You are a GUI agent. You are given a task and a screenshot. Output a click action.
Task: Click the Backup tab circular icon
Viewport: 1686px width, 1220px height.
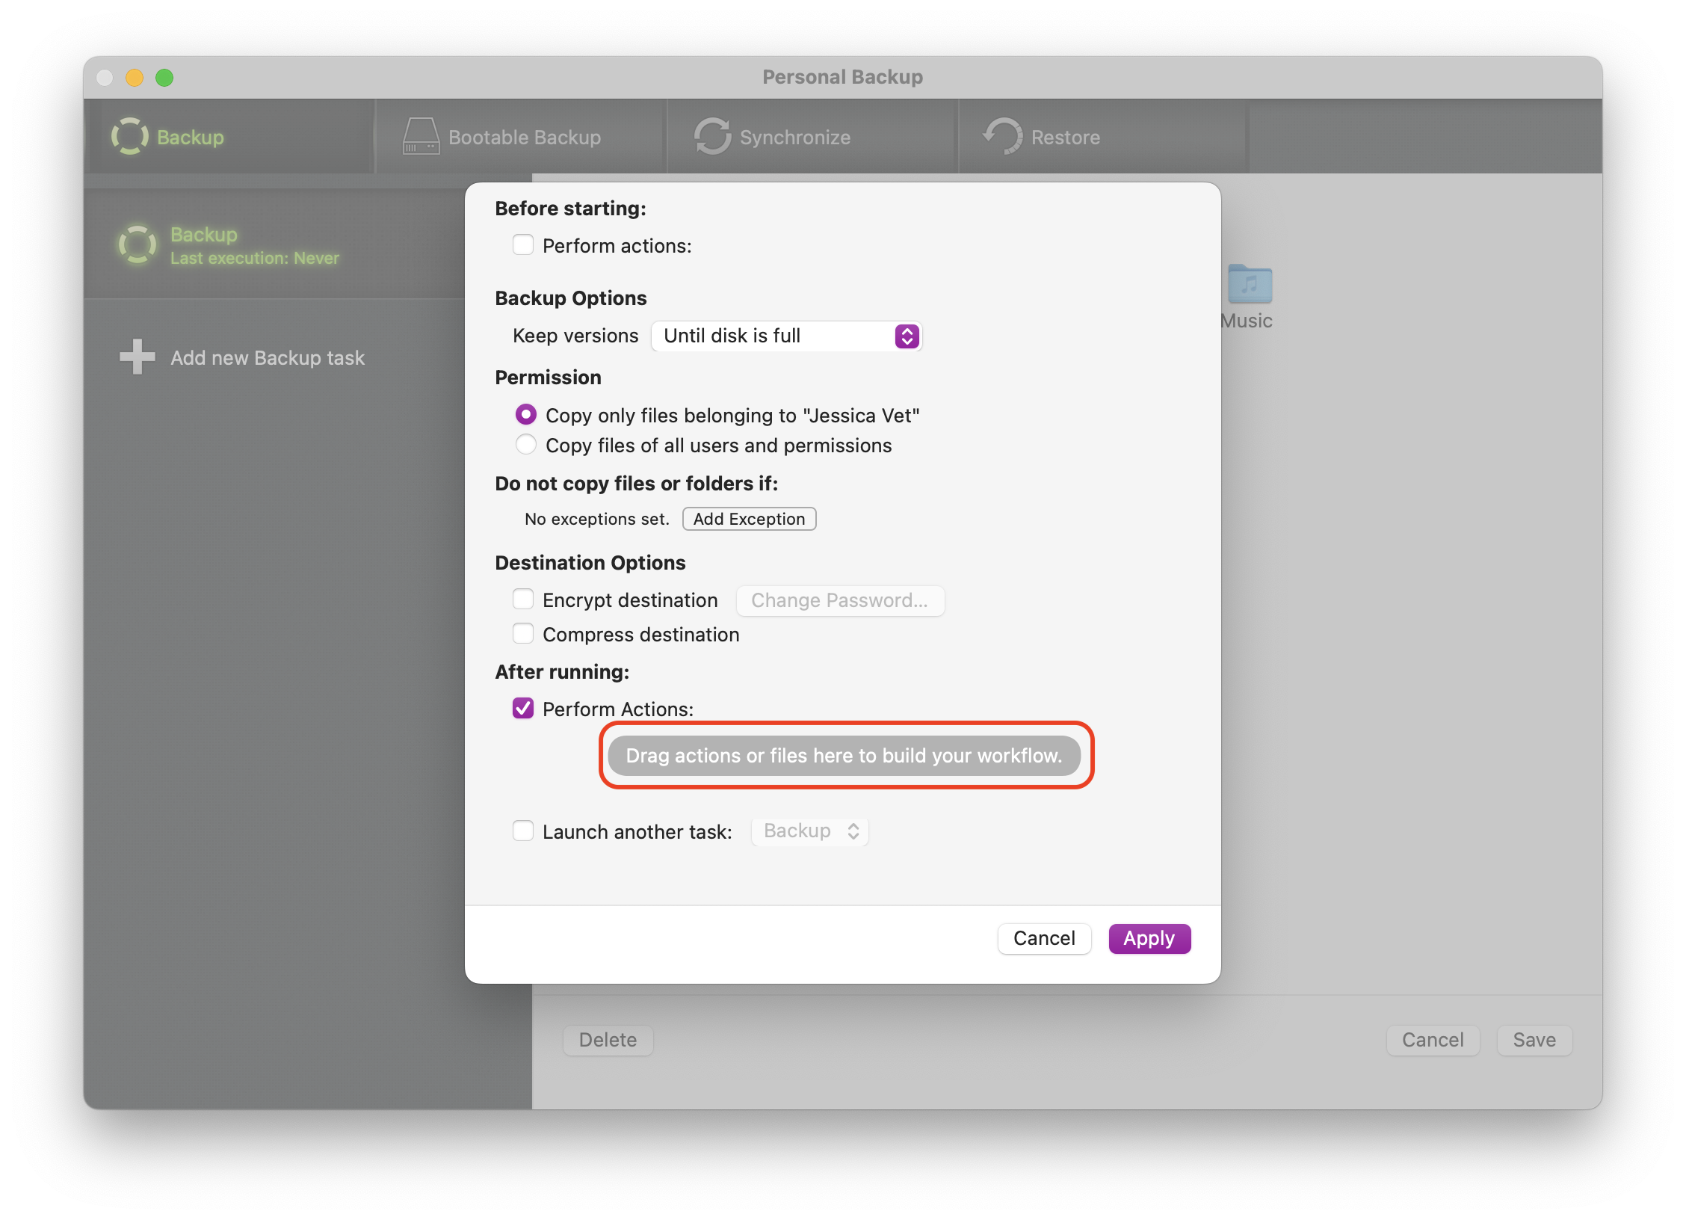129,137
